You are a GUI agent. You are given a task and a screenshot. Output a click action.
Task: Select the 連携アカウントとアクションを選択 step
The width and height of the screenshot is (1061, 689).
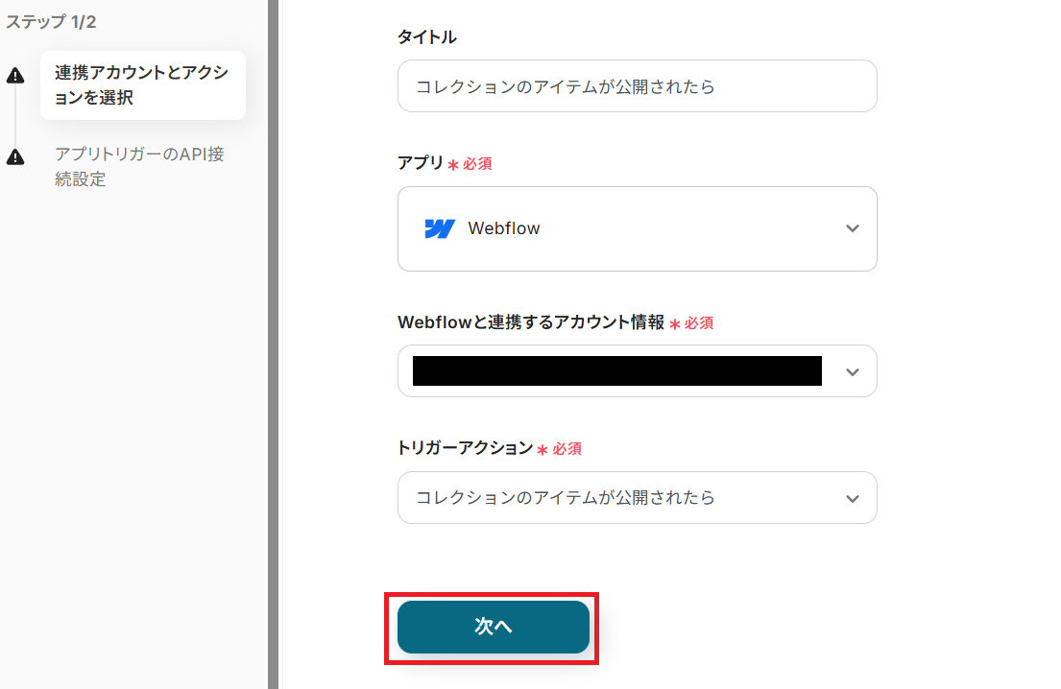coord(143,85)
